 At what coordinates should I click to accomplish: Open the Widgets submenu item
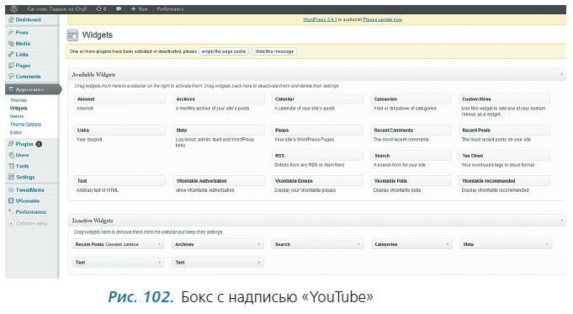(x=19, y=109)
